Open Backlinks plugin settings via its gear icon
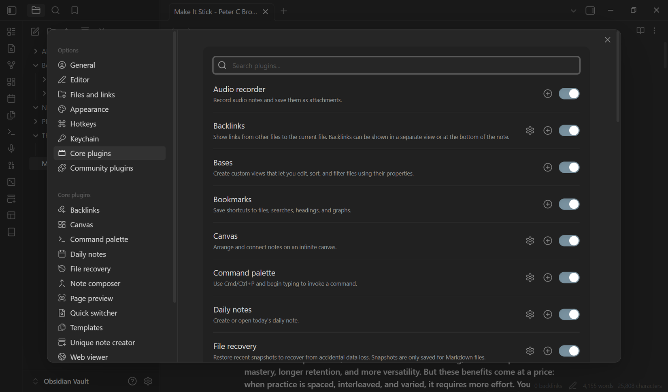 (x=530, y=130)
